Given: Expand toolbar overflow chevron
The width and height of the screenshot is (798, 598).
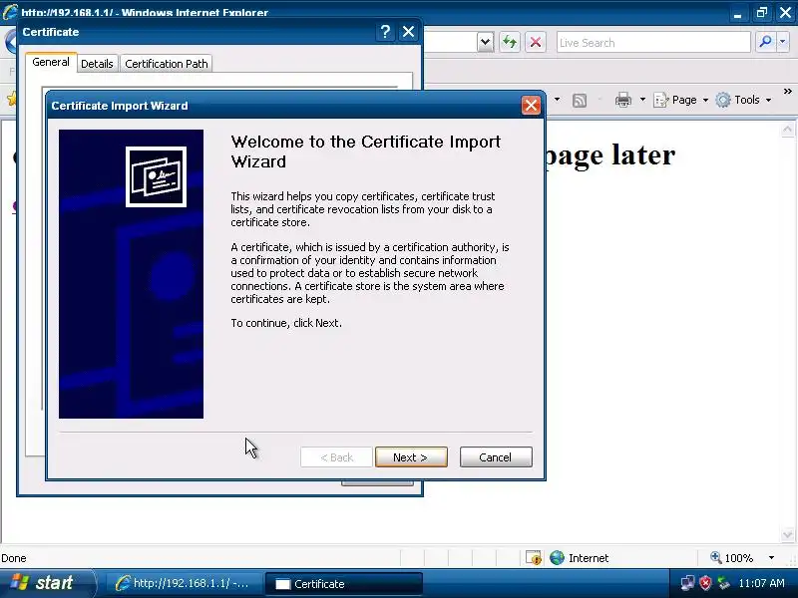Looking at the screenshot, I should coord(787,92).
